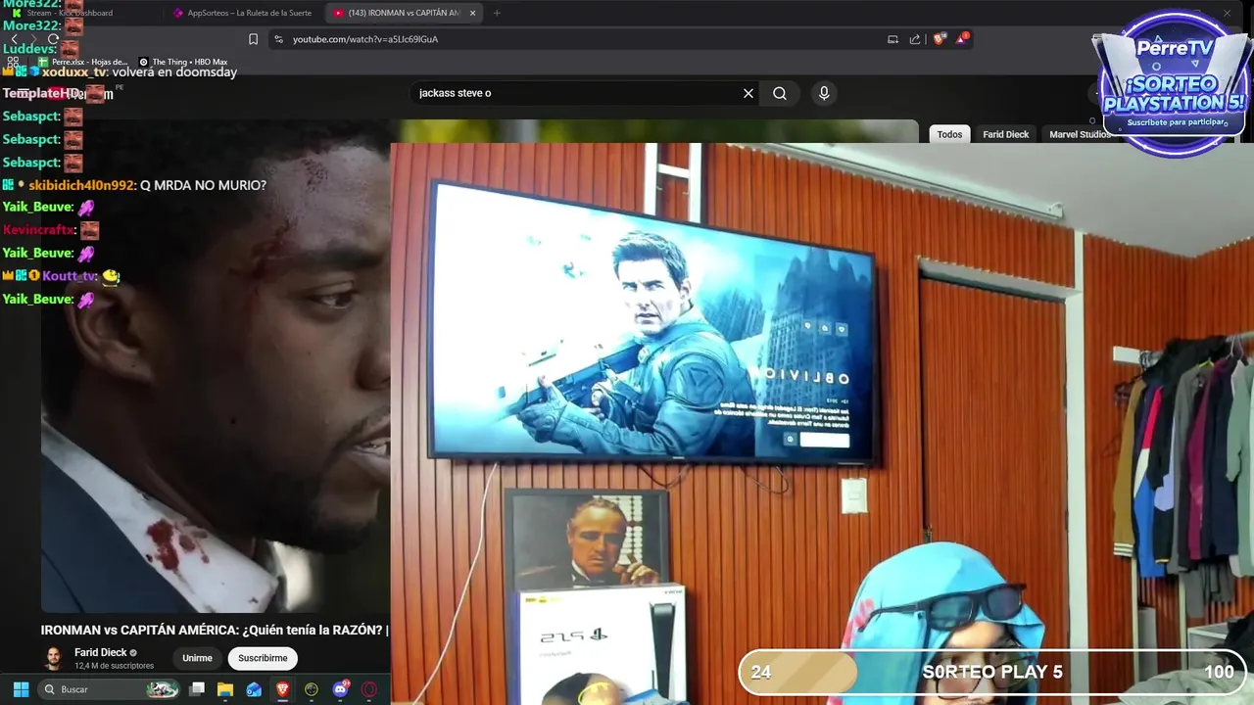Click the Sorteo Play 5 progress bar
The image size is (1254, 705).
click(990, 672)
